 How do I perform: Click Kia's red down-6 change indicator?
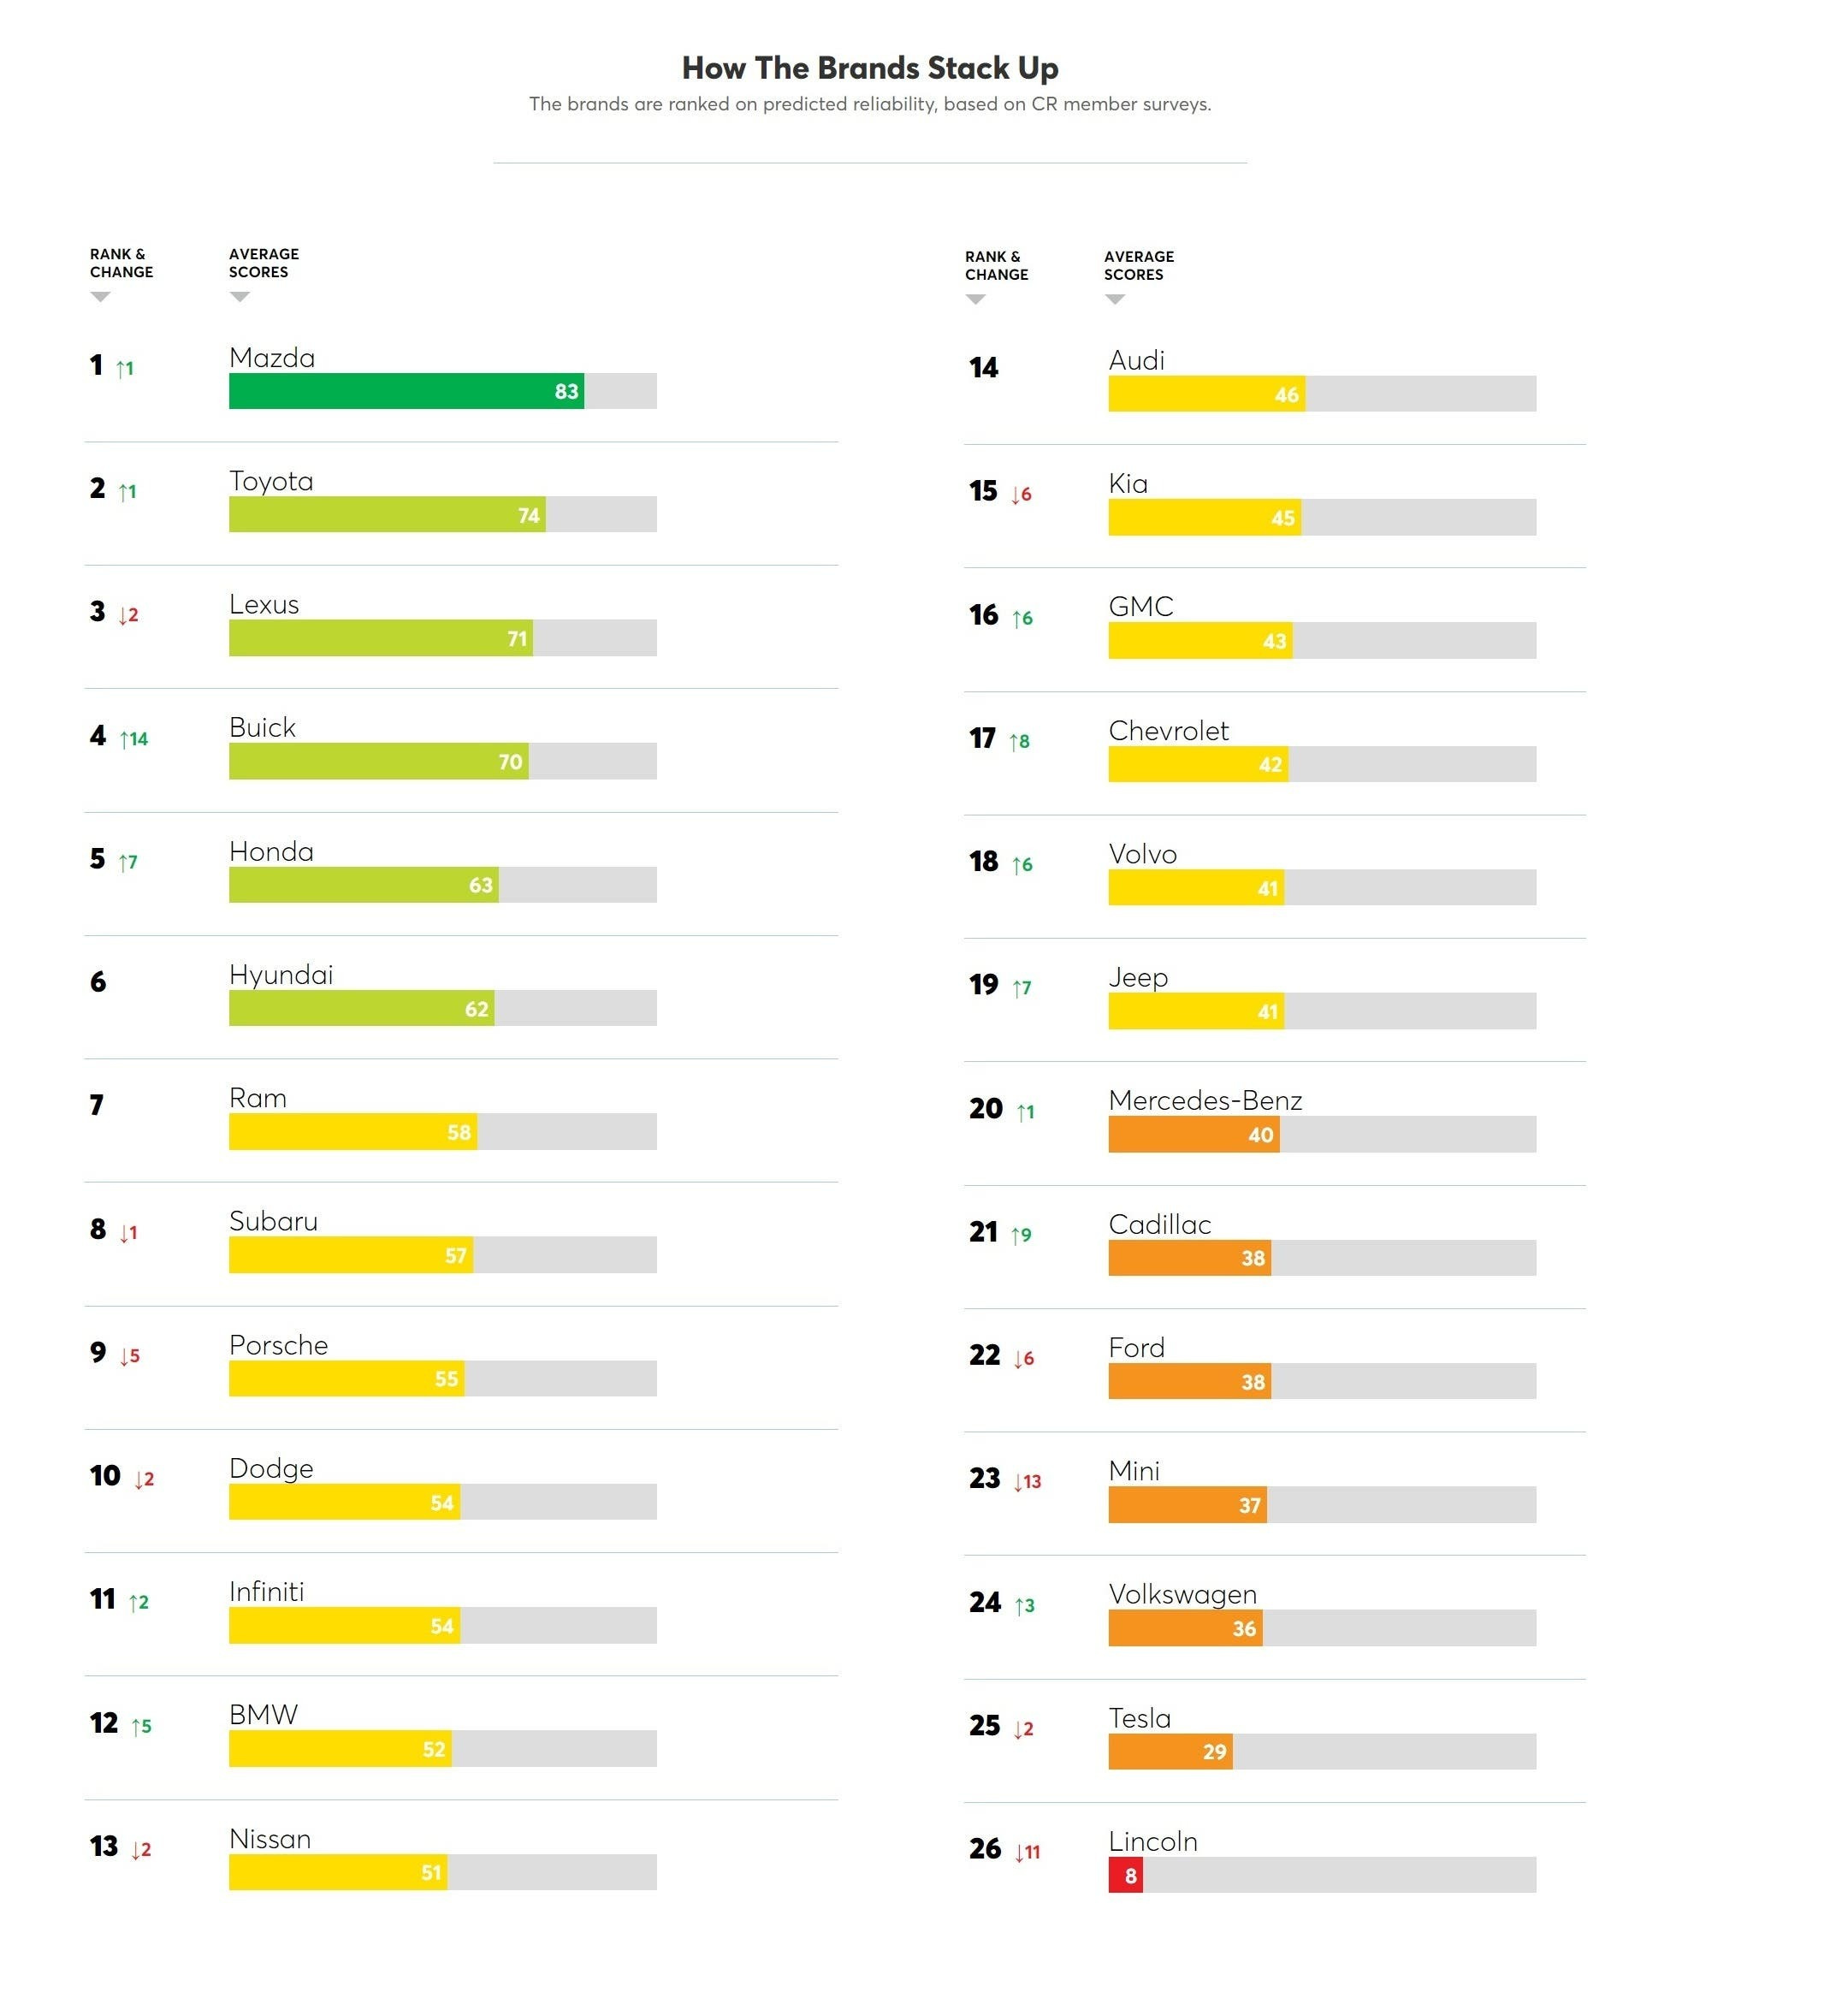[x=1021, y=494]
